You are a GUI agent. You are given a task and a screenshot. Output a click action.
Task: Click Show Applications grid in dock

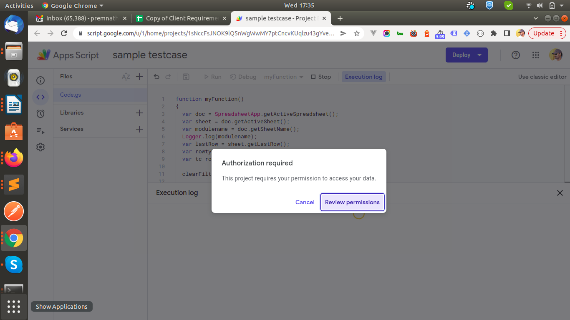[14, 307]
